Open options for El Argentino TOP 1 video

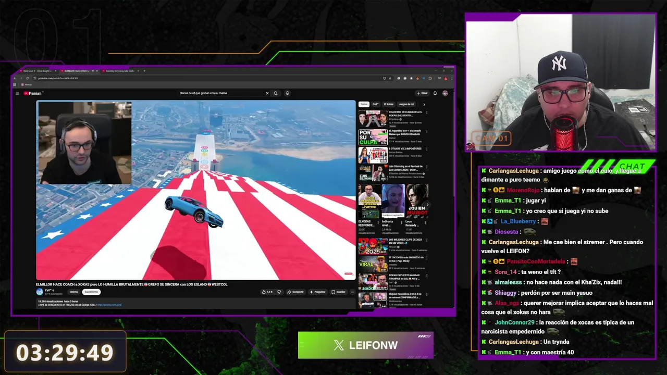[427, 131]
